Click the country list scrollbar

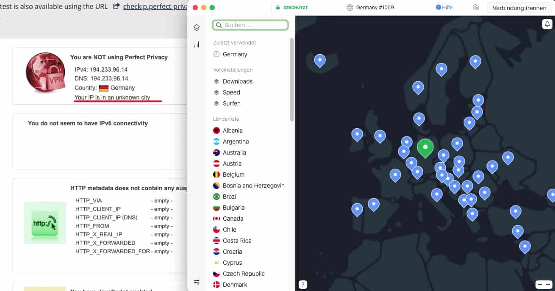coord(291,79)
